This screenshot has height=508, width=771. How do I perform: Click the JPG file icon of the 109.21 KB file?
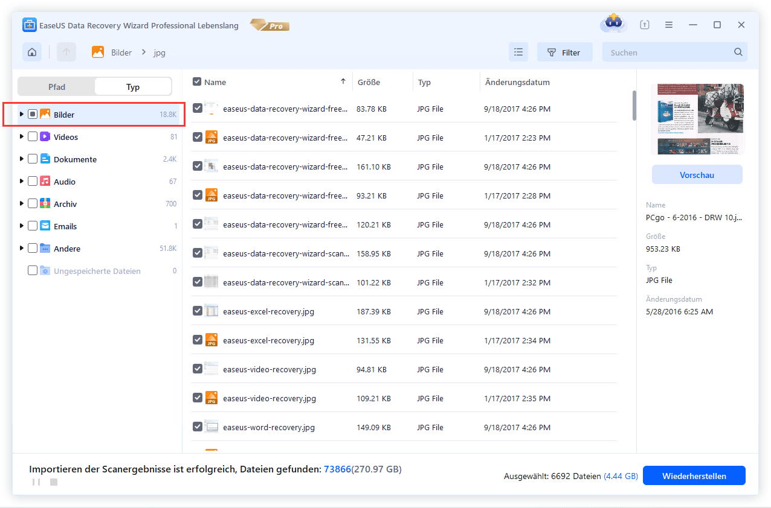(211, 398)
